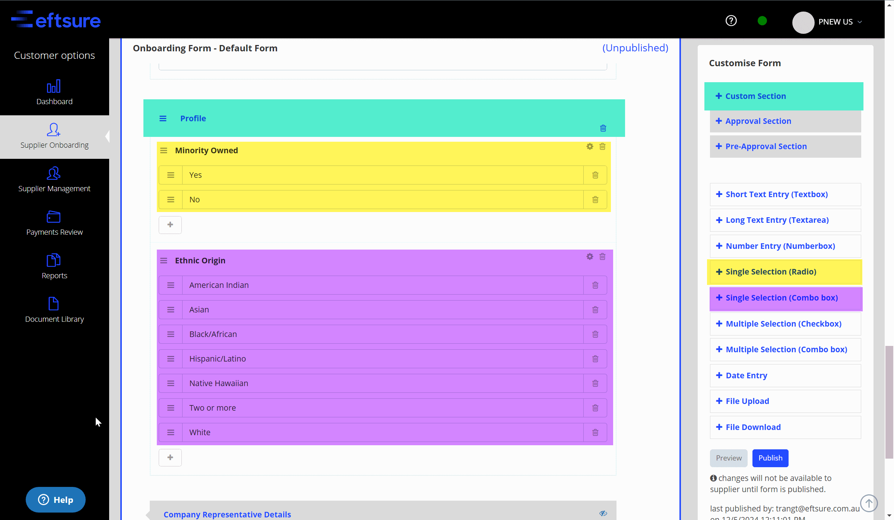Delete the Hispanic/Latino option
Image resolution: width=894 pixels, height=520 pixels.
coord(595,359)
